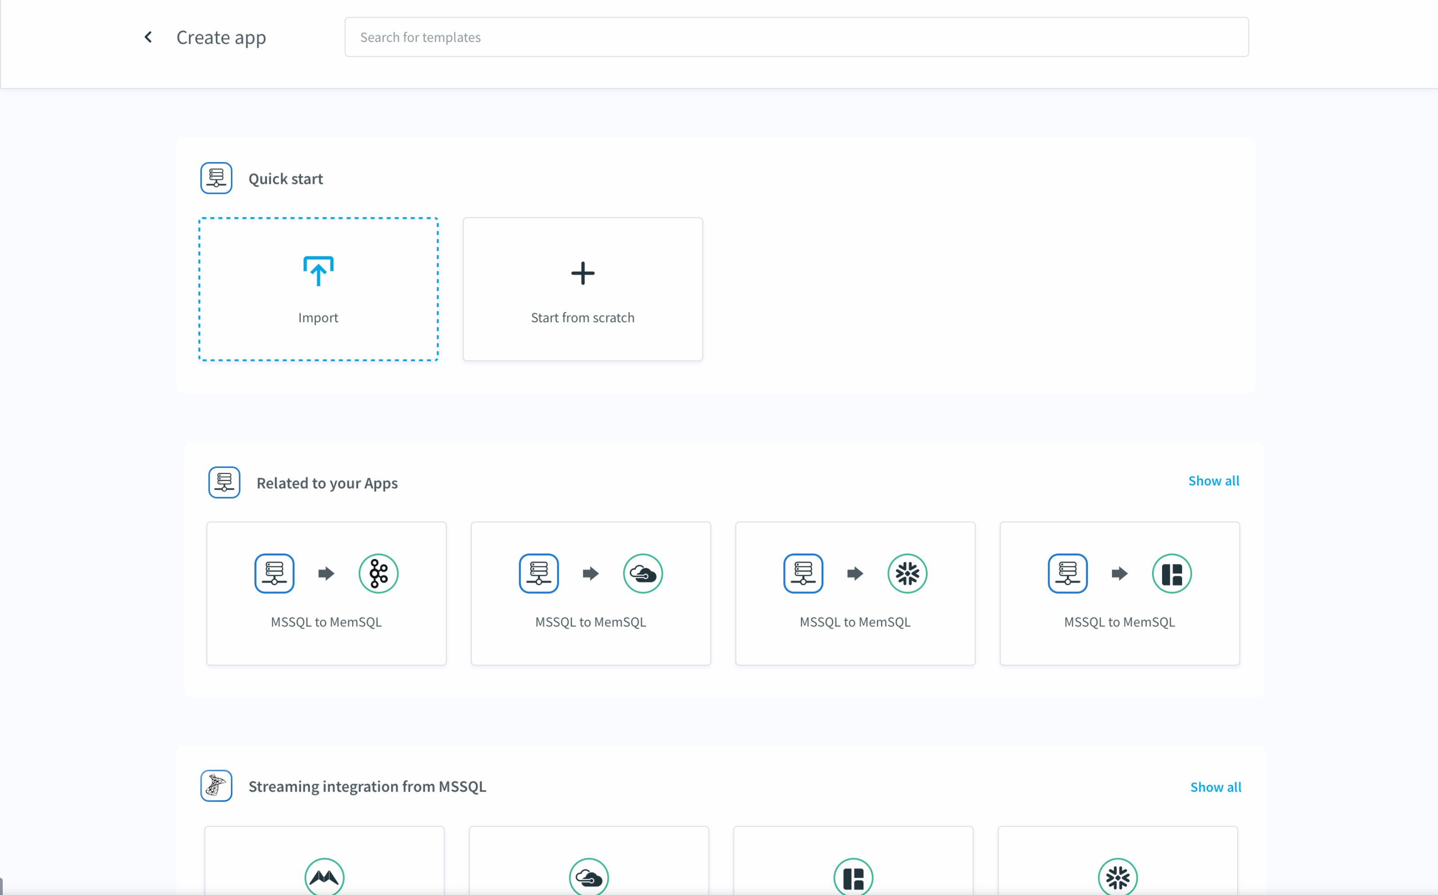Click the Snowflake icon in Streaming integration row
Screen dimensions: 1438x895
tap(1118, 877)
